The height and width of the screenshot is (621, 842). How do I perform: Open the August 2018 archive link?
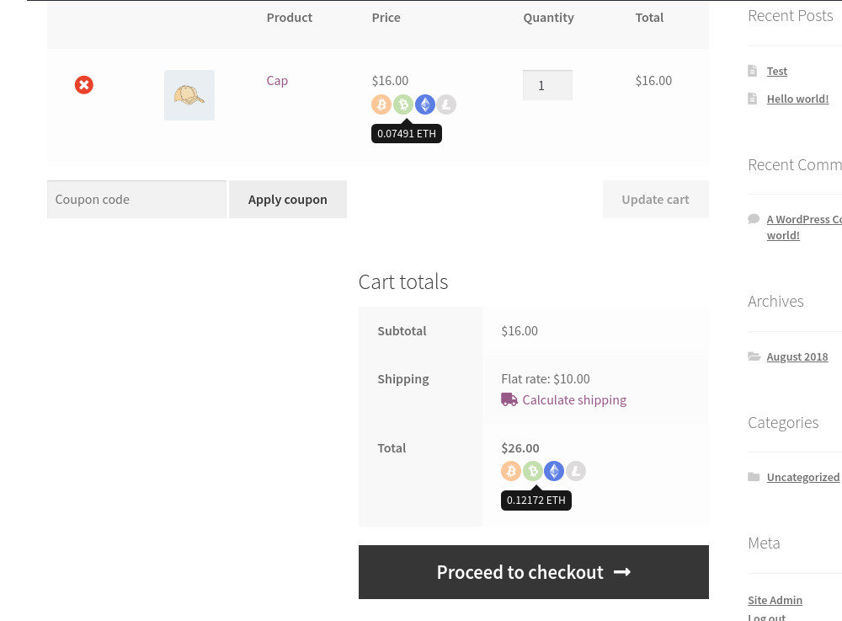coord(797,357)
